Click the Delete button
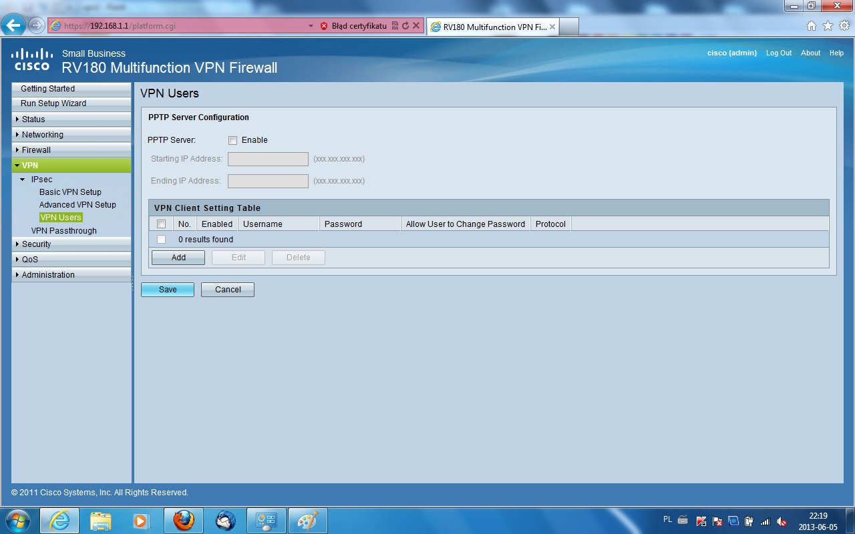This screenshot has width=855, height=534. pyautogui.click(x=299, y=258)
